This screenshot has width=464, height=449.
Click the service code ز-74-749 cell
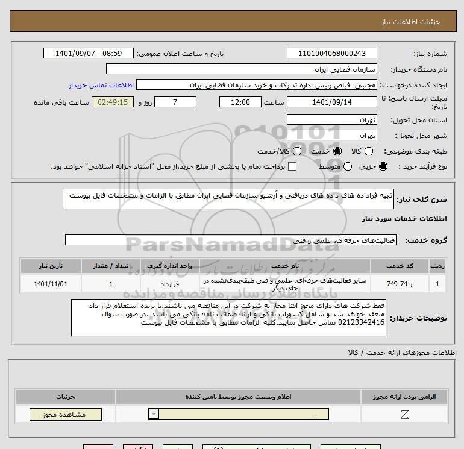click(x=399, y=284)
